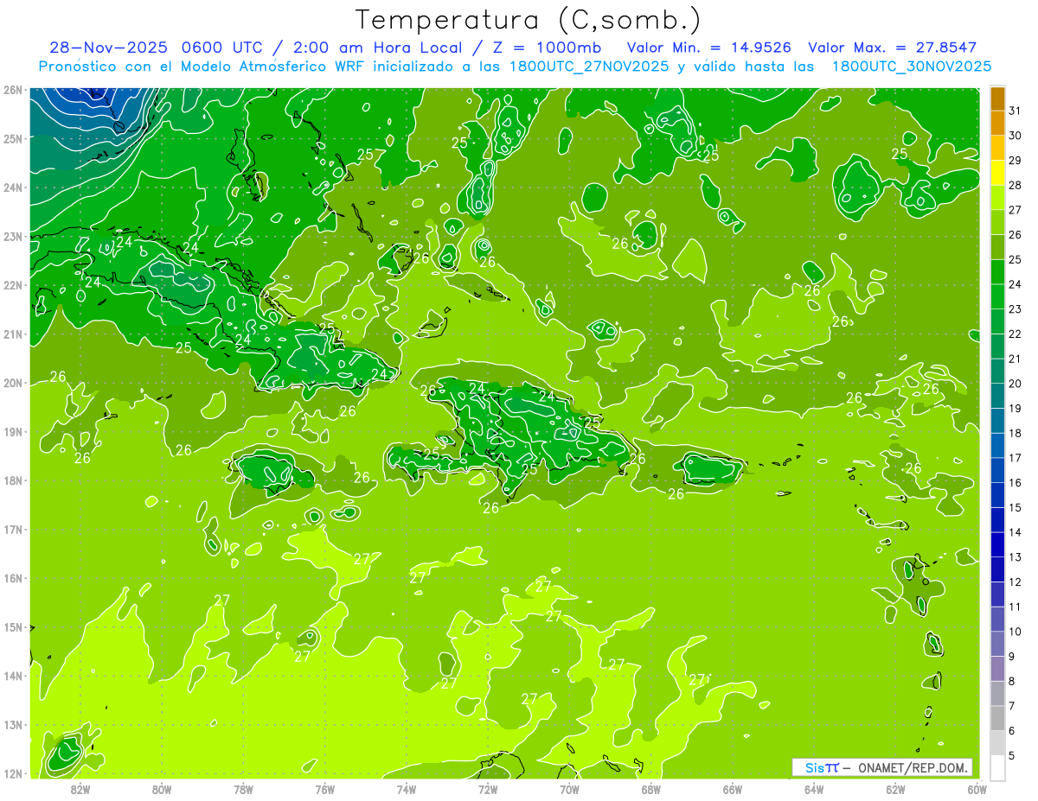Click the '21N' latitude axis label

pos(13,334)
